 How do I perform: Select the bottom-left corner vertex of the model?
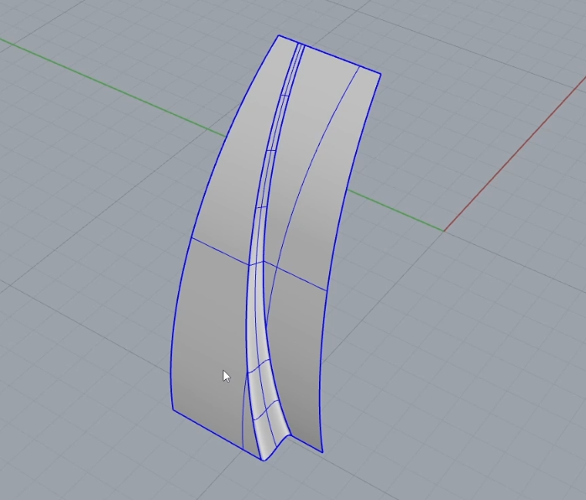(x=173, y=410)
